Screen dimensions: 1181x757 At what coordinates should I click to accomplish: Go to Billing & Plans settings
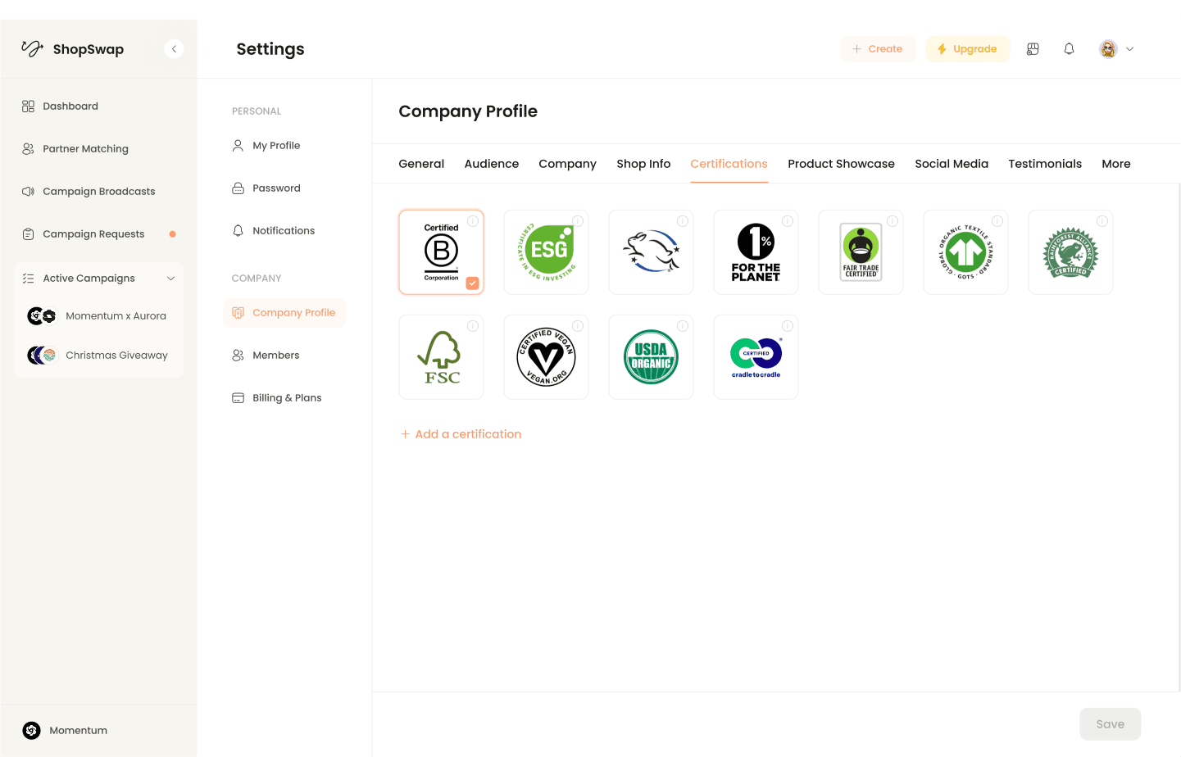coord(287,397)
